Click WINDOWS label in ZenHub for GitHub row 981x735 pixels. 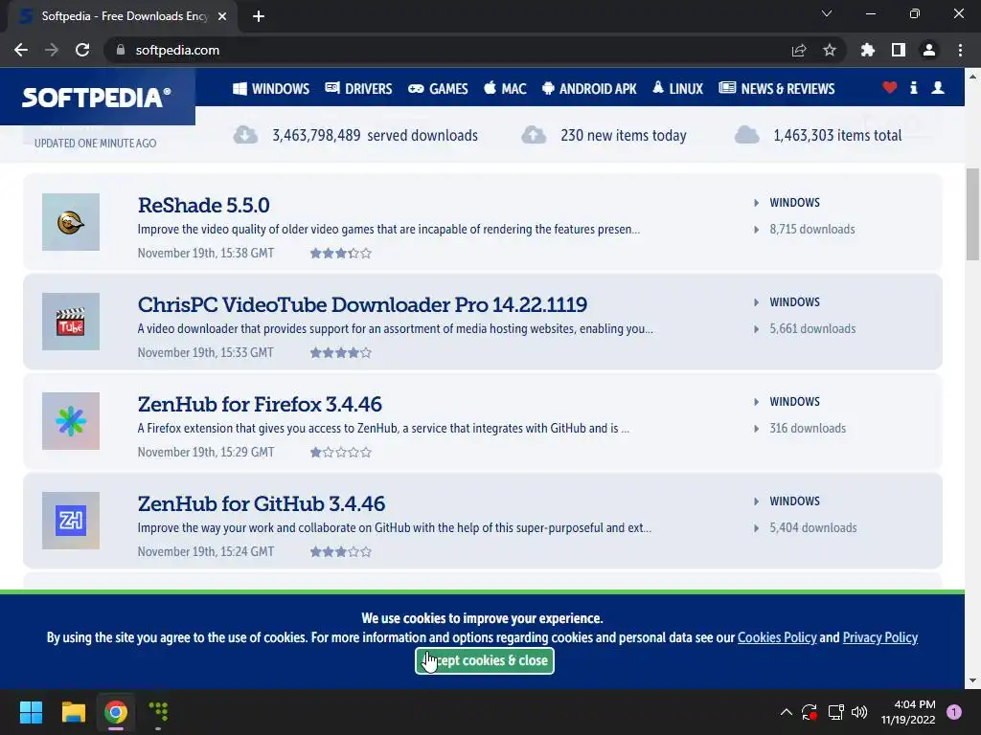pyautogui.click(x=794, y=501)
